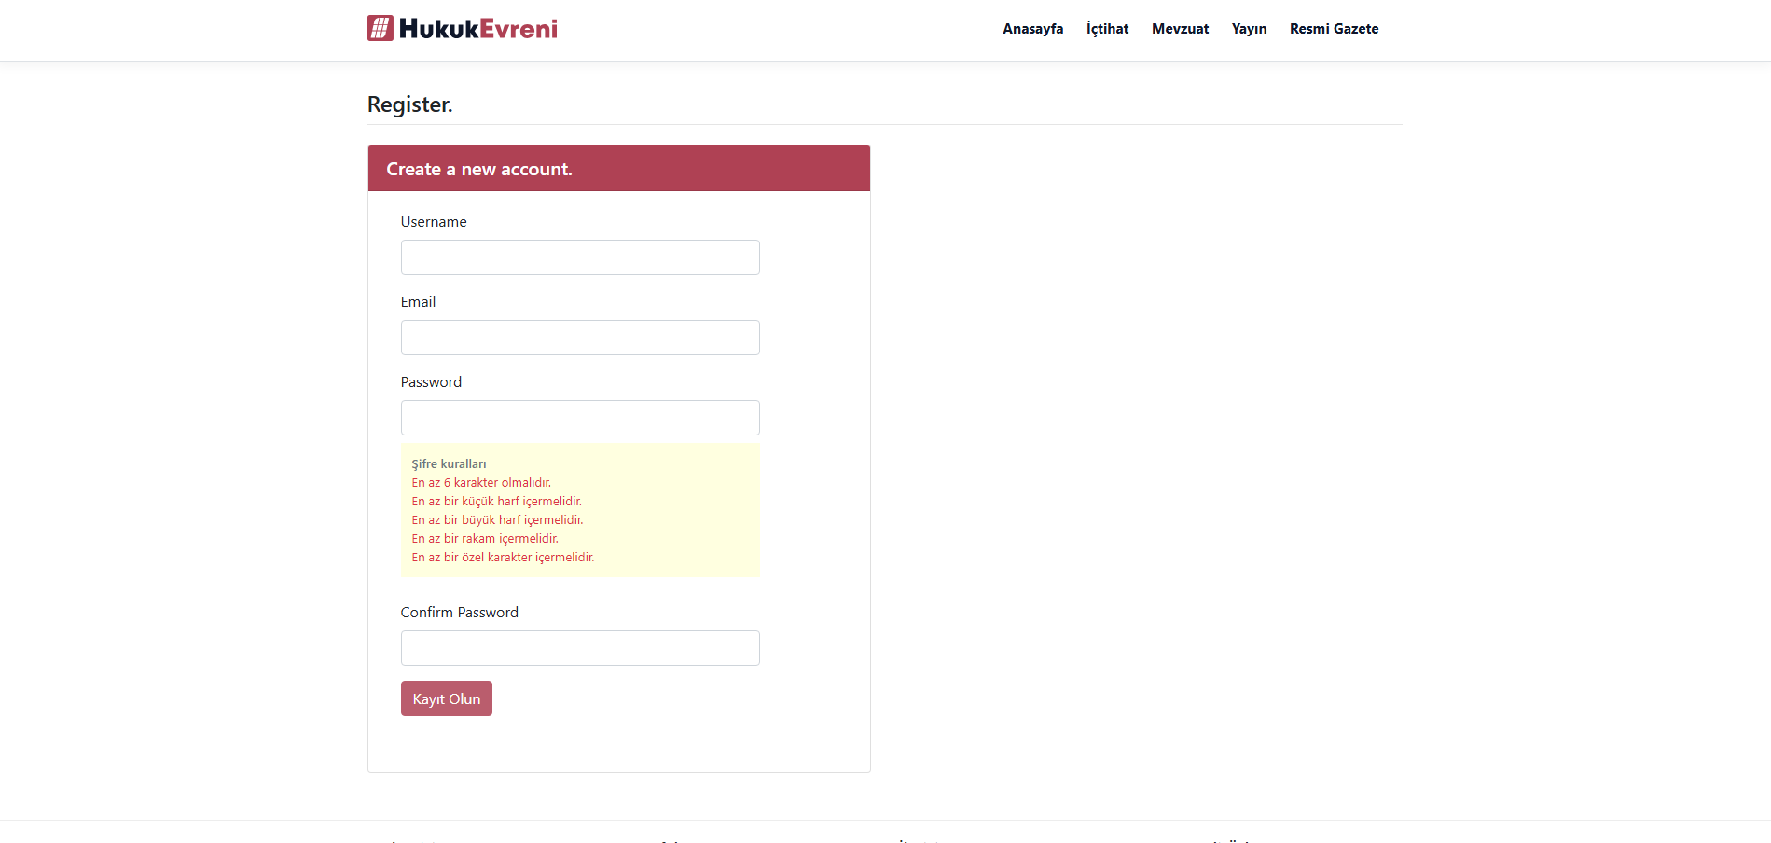
Task: Click the Password label above the field
Action: point(431,382)
